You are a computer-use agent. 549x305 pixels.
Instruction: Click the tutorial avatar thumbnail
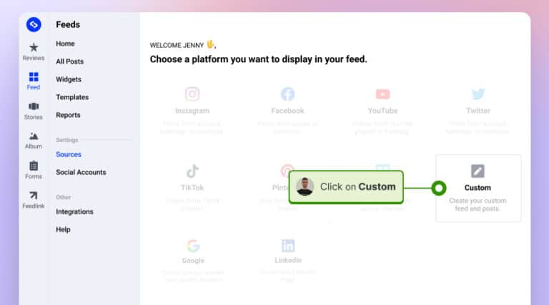(x=305, y=187)
